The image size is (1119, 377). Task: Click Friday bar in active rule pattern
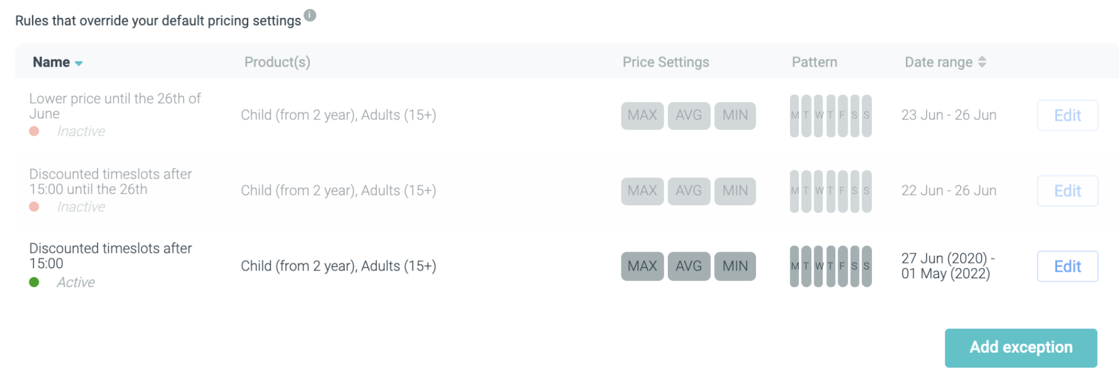842,266
